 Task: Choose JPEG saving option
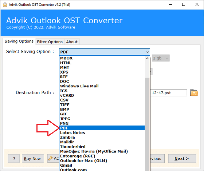tap(102, 119)
